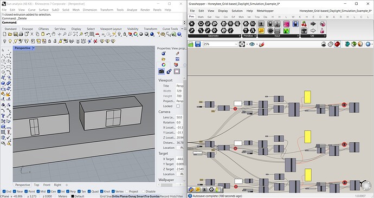
Task: Open the Solution menu in Grasshopper
Action: coord(237,11)
